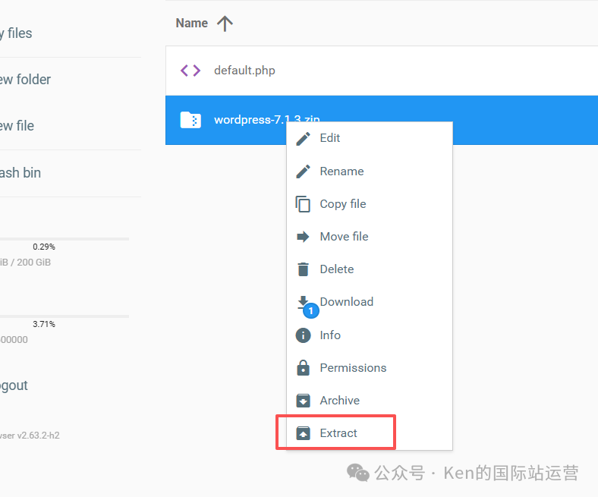598x497 pixels.
Task: Select the default.php file row
Action: [382, 71]
